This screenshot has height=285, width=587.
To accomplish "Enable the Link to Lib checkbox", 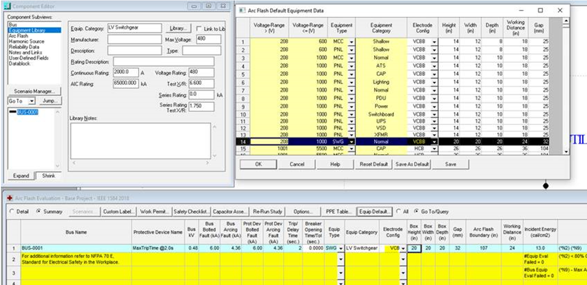I will point(200,29).
